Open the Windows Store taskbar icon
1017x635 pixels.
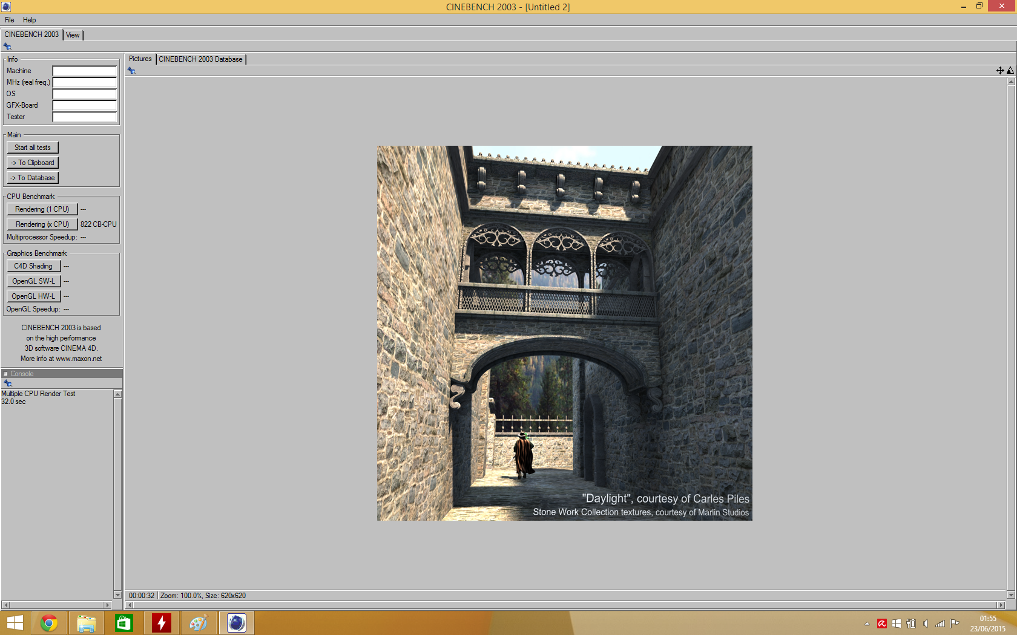click(124, 623)
